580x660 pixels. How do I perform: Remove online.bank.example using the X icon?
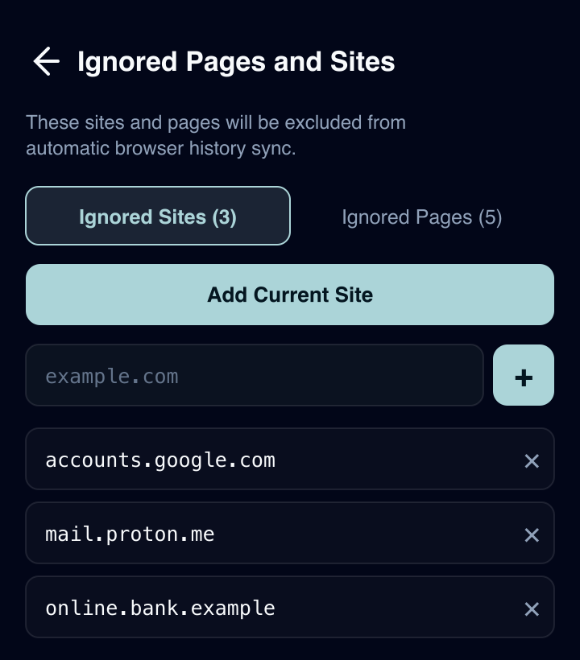(532, 609)
